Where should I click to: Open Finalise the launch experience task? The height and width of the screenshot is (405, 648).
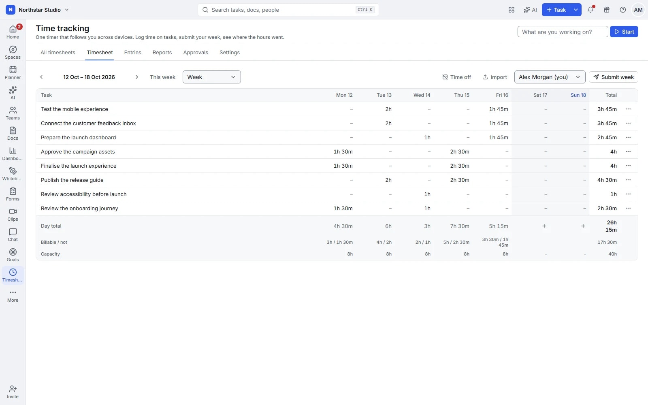[79, 166]
